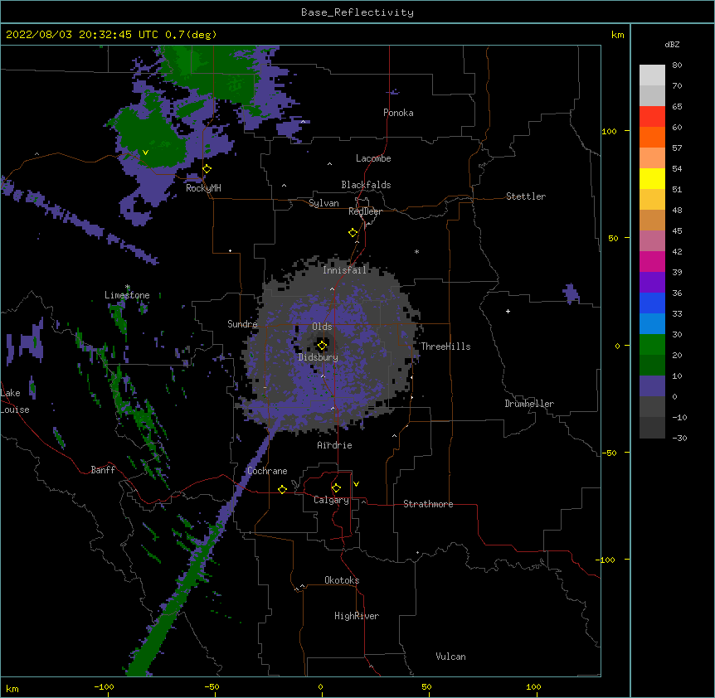This screenshot has width=715, height=698.
Task: Click the yellow V marker east of Calgary
Action: [x=356, y=484]
